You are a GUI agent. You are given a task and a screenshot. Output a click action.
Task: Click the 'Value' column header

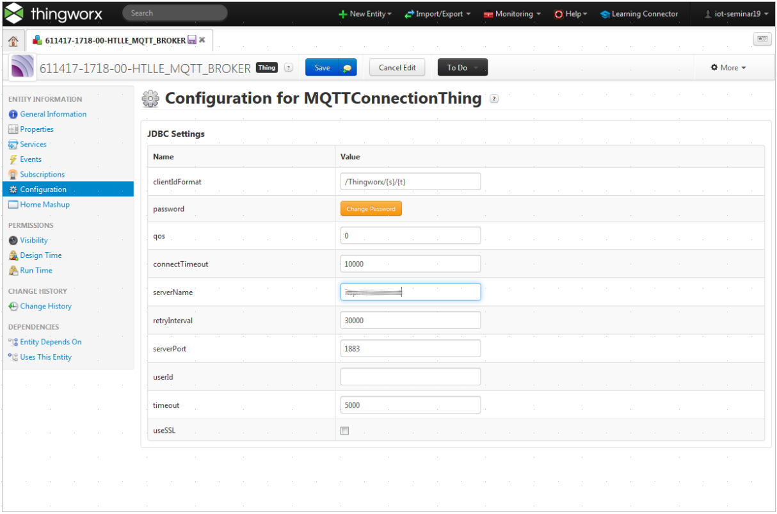click(350, 157)
